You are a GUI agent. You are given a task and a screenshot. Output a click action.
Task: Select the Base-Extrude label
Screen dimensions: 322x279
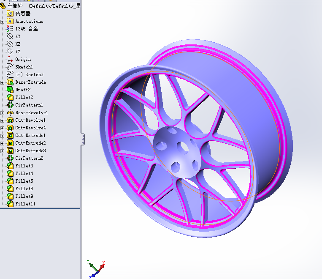click(31, 82)
